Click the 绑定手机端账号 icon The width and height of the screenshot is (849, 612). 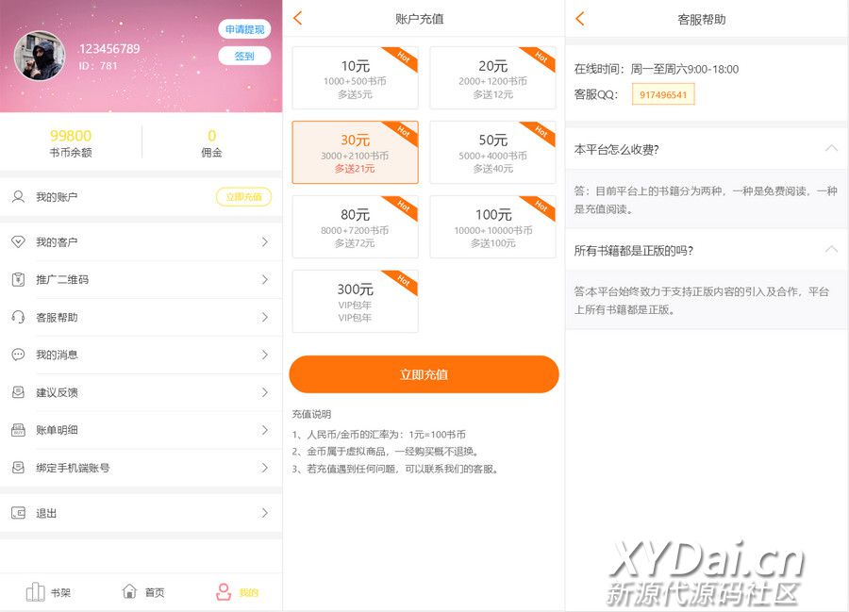click(19, 468)
